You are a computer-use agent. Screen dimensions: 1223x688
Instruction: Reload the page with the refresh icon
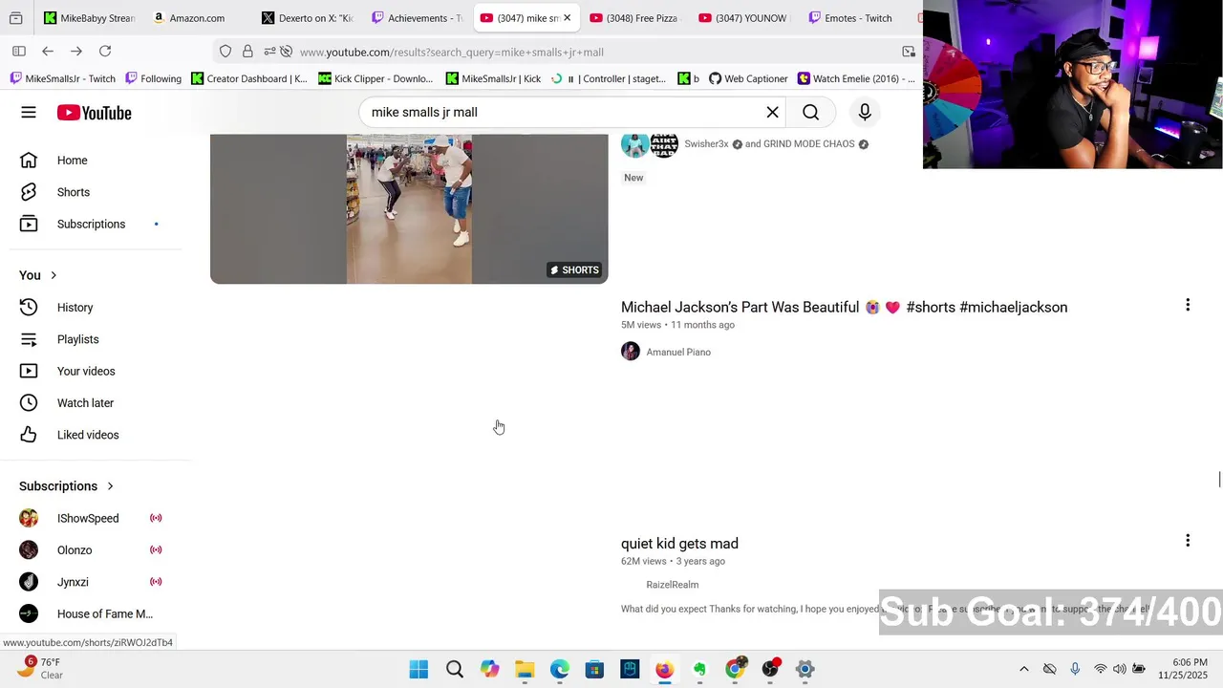105,52
